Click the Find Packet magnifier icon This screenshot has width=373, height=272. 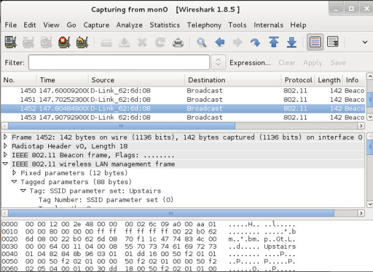pyautogui.click(x=201, y=42)
